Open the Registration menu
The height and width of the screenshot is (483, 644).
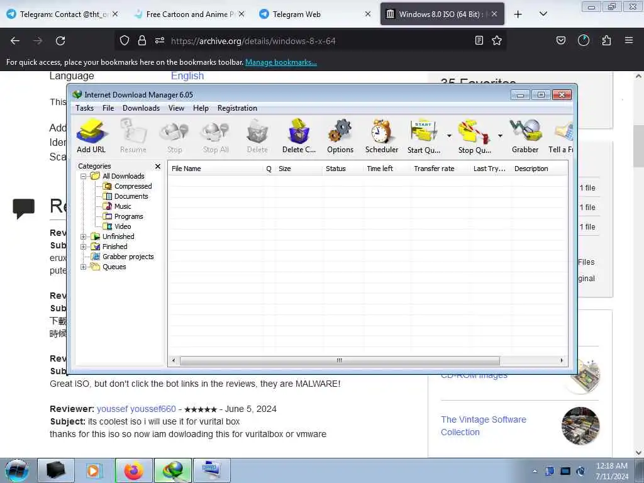point(237,108)
